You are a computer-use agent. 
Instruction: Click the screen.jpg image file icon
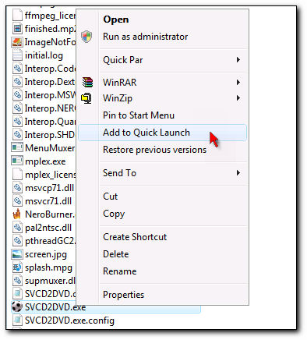[x=17, y=254]
